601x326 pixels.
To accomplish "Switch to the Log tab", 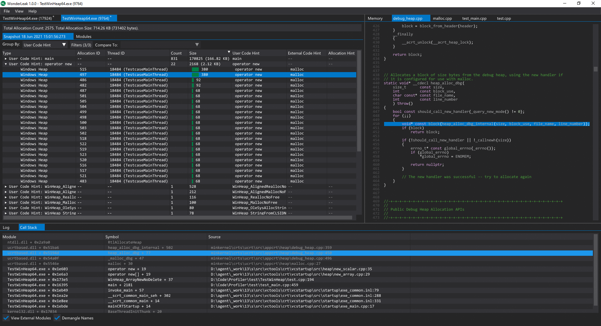I will [x=6, y=227].
